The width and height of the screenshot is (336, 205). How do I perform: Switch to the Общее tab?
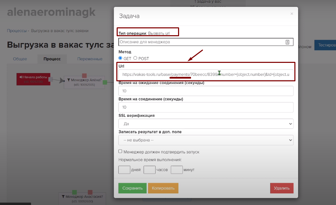click(20, 59)
